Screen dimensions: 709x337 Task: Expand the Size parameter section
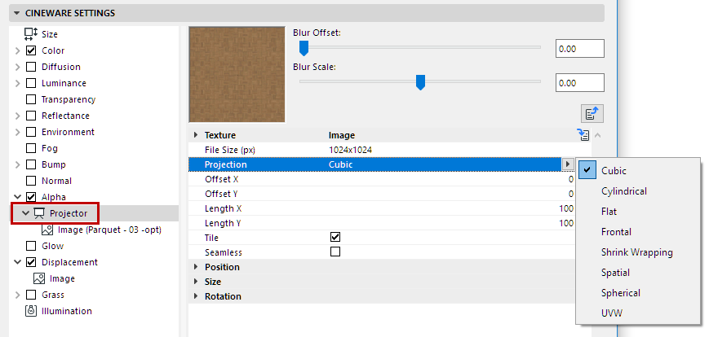pos(196,282)
